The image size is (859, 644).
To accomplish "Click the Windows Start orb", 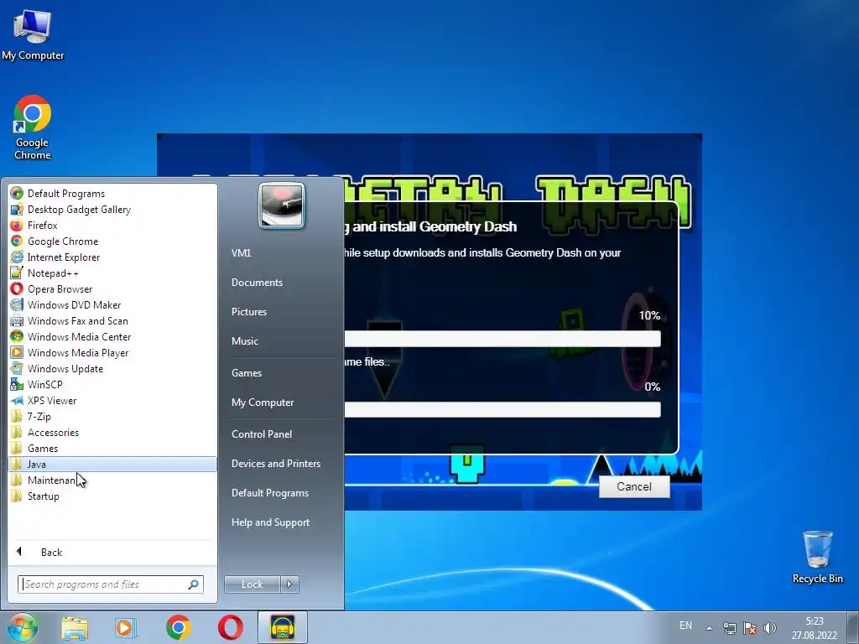I will click(x=22, y=627).
